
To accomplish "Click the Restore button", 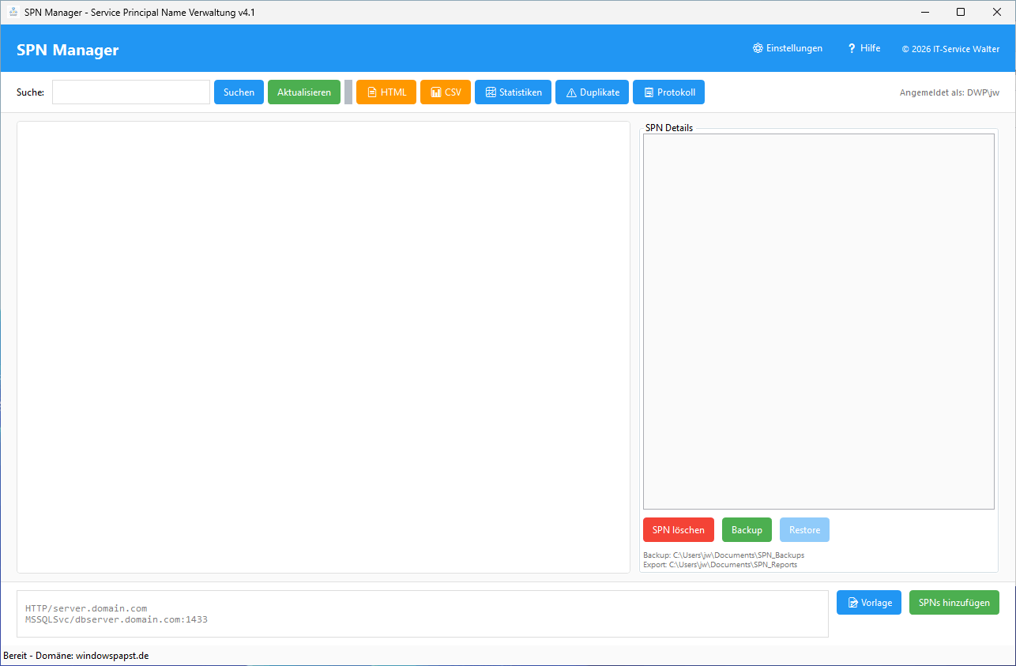I will point(804,530).
